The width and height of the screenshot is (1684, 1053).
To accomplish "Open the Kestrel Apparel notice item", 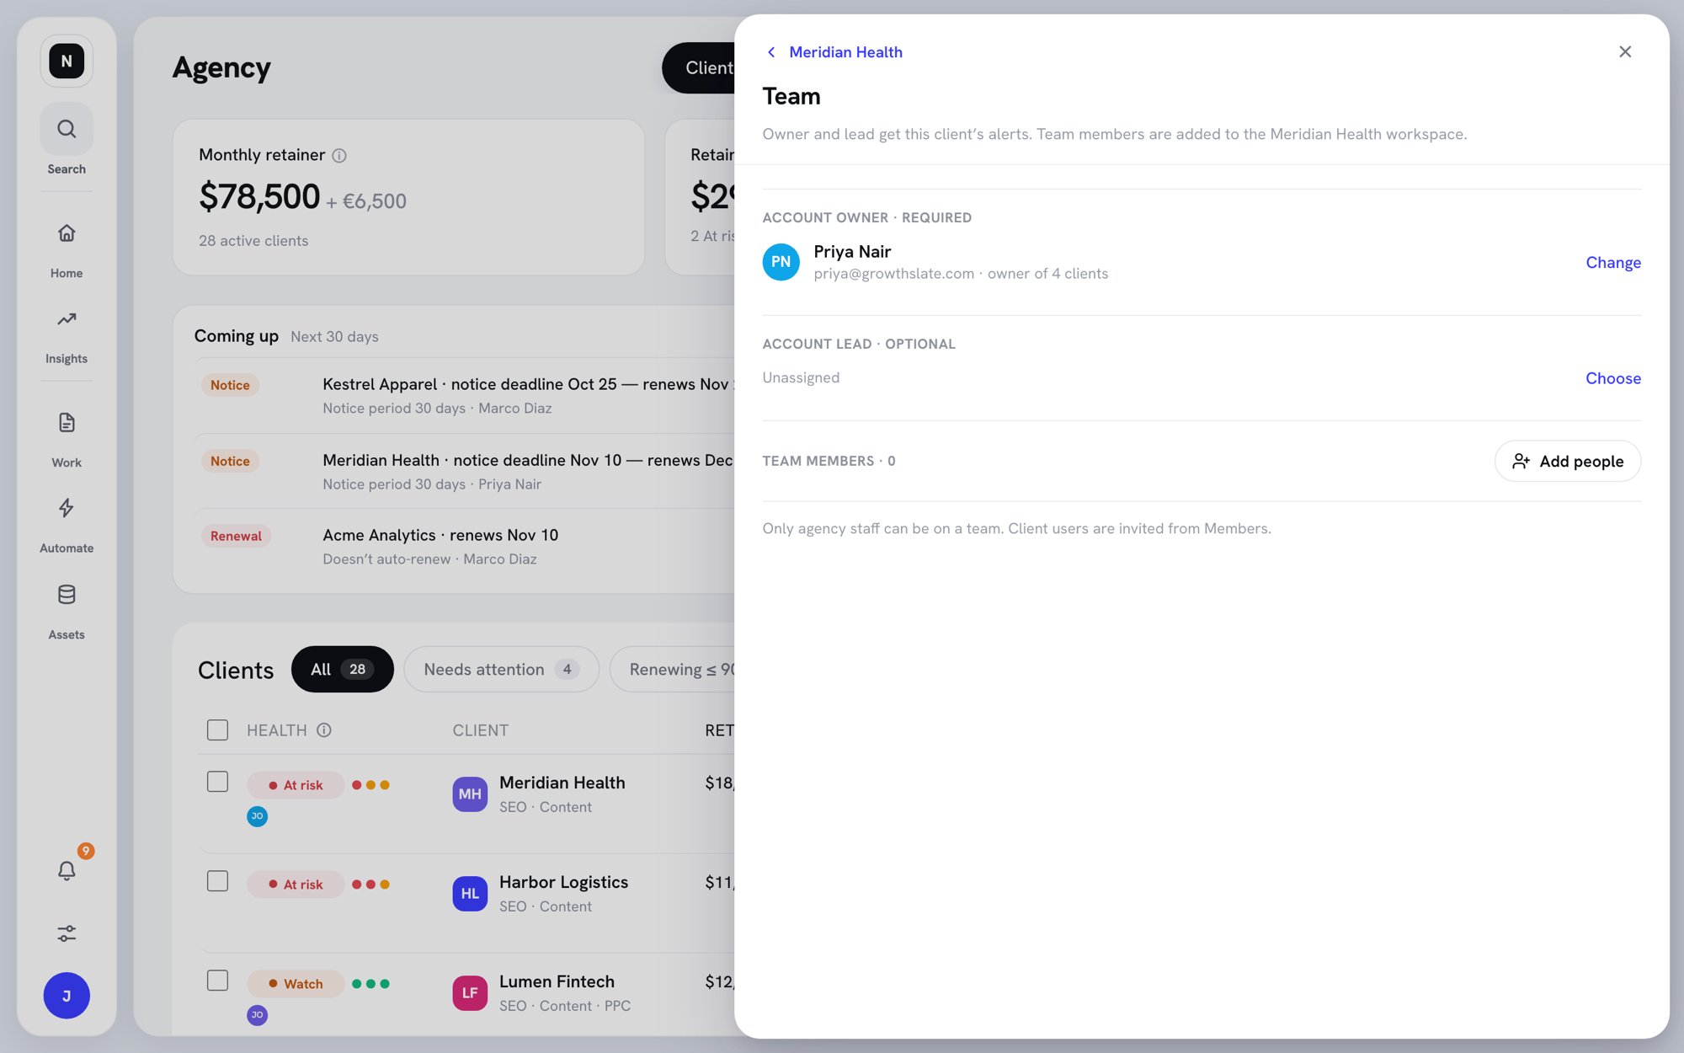I will (465, 396).
